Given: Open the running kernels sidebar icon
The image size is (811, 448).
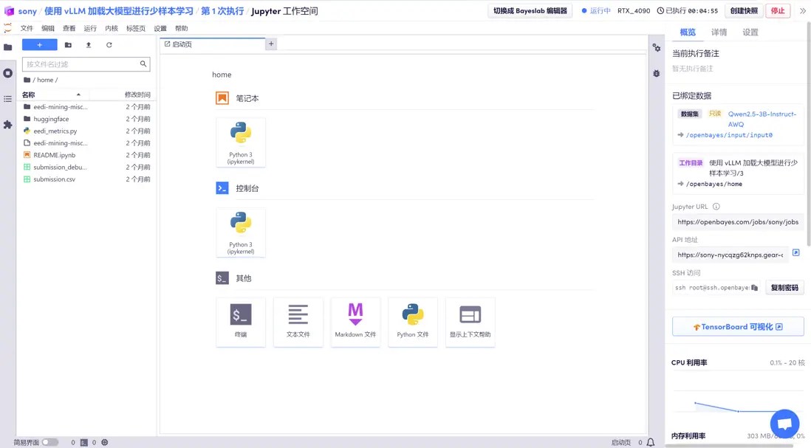Looking at the screenshot, I should pyautogui.click(x=8, y=73).
